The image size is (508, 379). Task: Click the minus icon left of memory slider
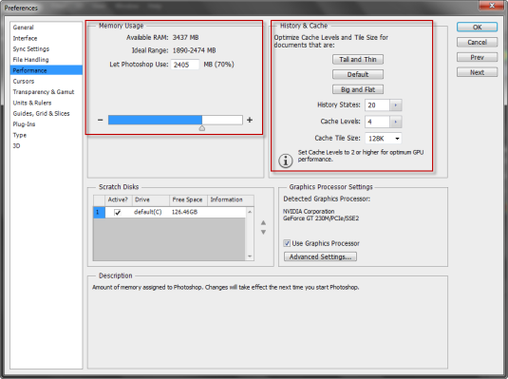pyautogui.click(x=100, y=121)
